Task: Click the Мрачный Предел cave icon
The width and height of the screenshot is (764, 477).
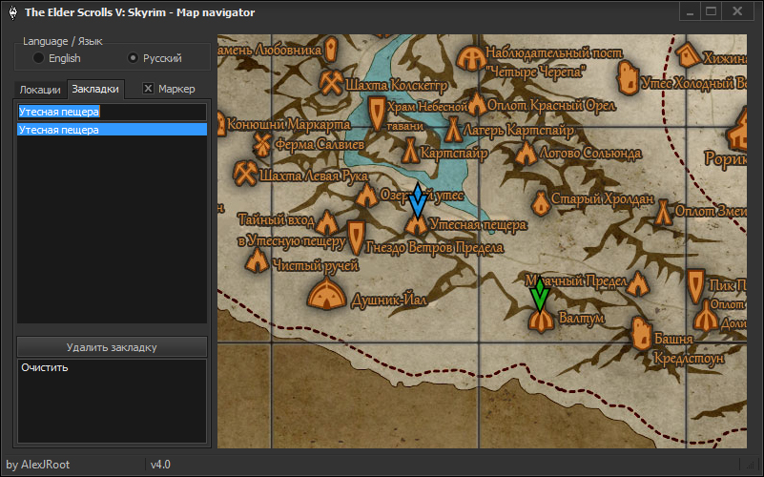Action: coord(637,283)
